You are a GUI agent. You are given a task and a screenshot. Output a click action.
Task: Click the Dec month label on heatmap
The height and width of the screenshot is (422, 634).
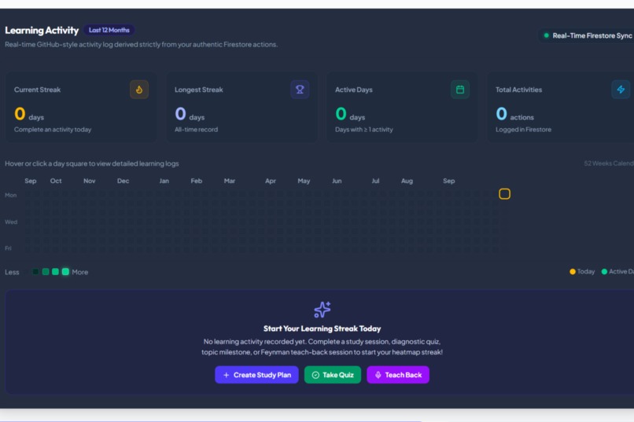coord(123,181)
